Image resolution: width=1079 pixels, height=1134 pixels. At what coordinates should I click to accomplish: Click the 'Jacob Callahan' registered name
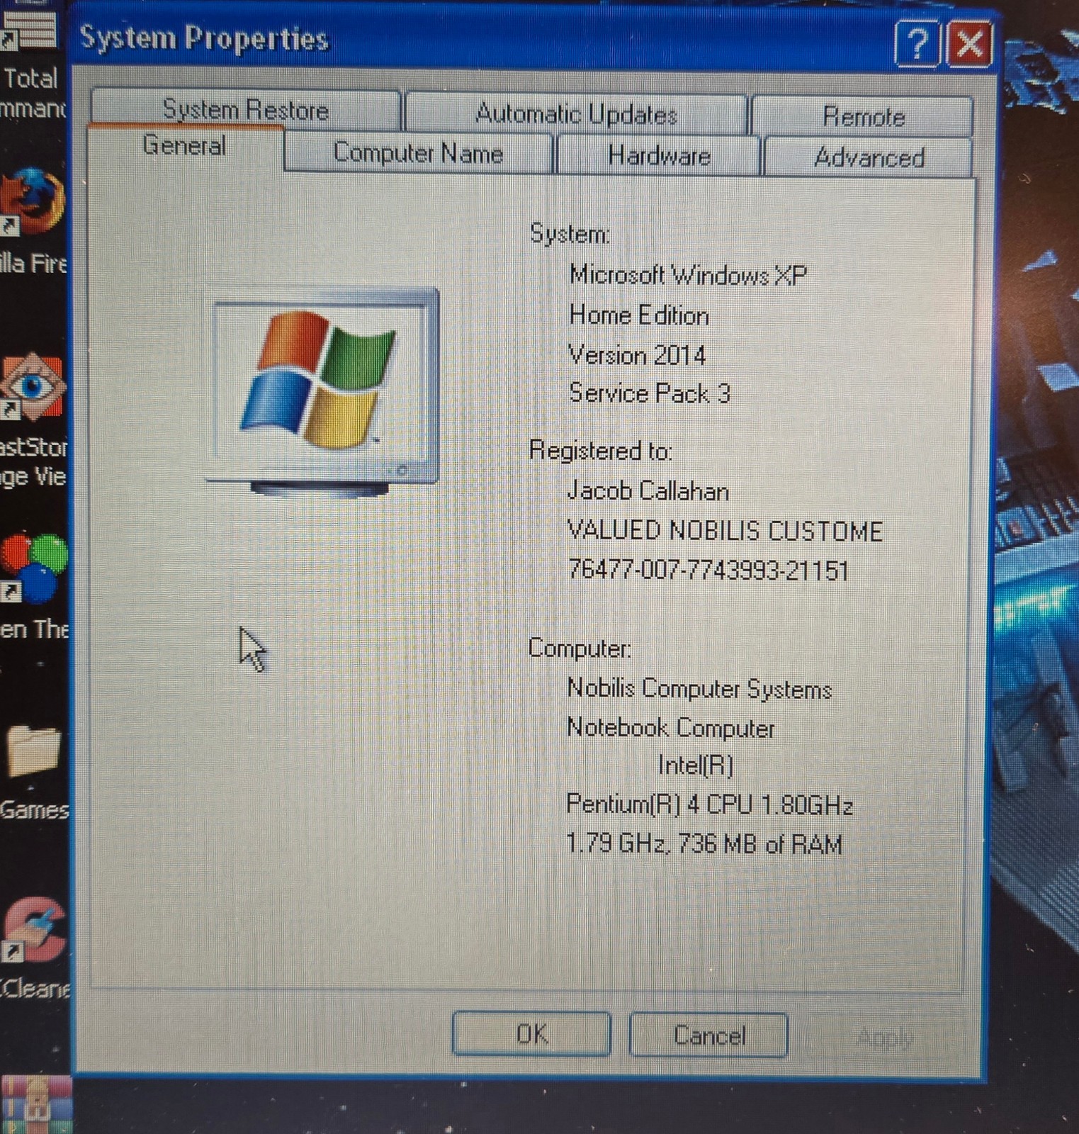(648, 490)
